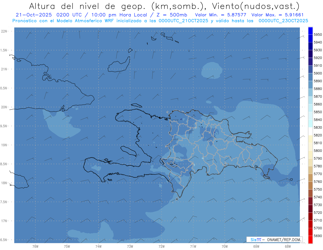Screen dimensions: 323x250
Task: Click the 71W longitude axis label
Action: click(x=193, y=246)
